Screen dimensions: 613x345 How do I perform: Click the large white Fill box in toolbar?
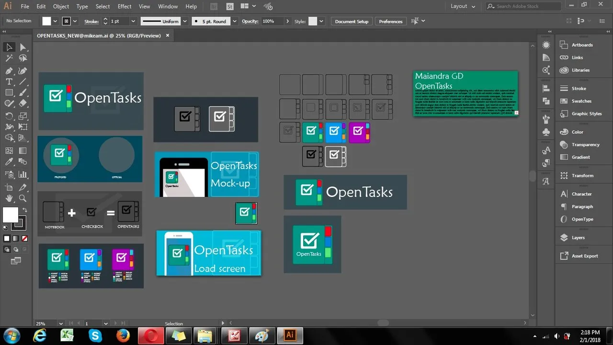tap(10, 215)
